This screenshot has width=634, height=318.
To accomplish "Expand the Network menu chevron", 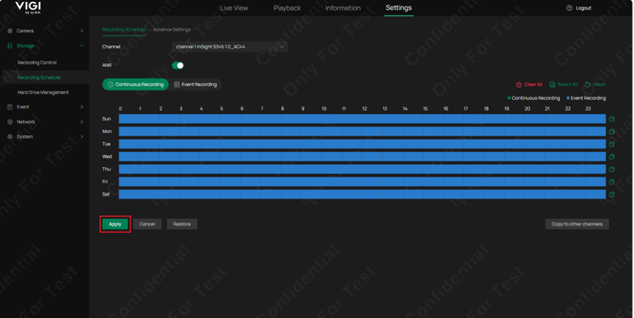I will click(x=81, y=122).
